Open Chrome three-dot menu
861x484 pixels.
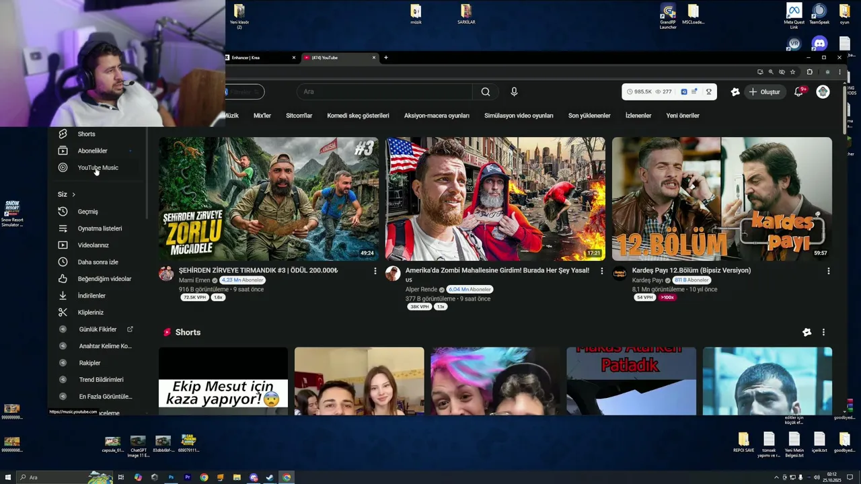(x=839, y=72)
